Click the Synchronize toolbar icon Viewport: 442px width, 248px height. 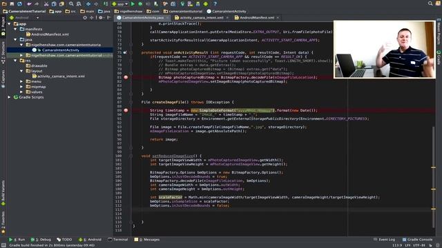[19, 4]
